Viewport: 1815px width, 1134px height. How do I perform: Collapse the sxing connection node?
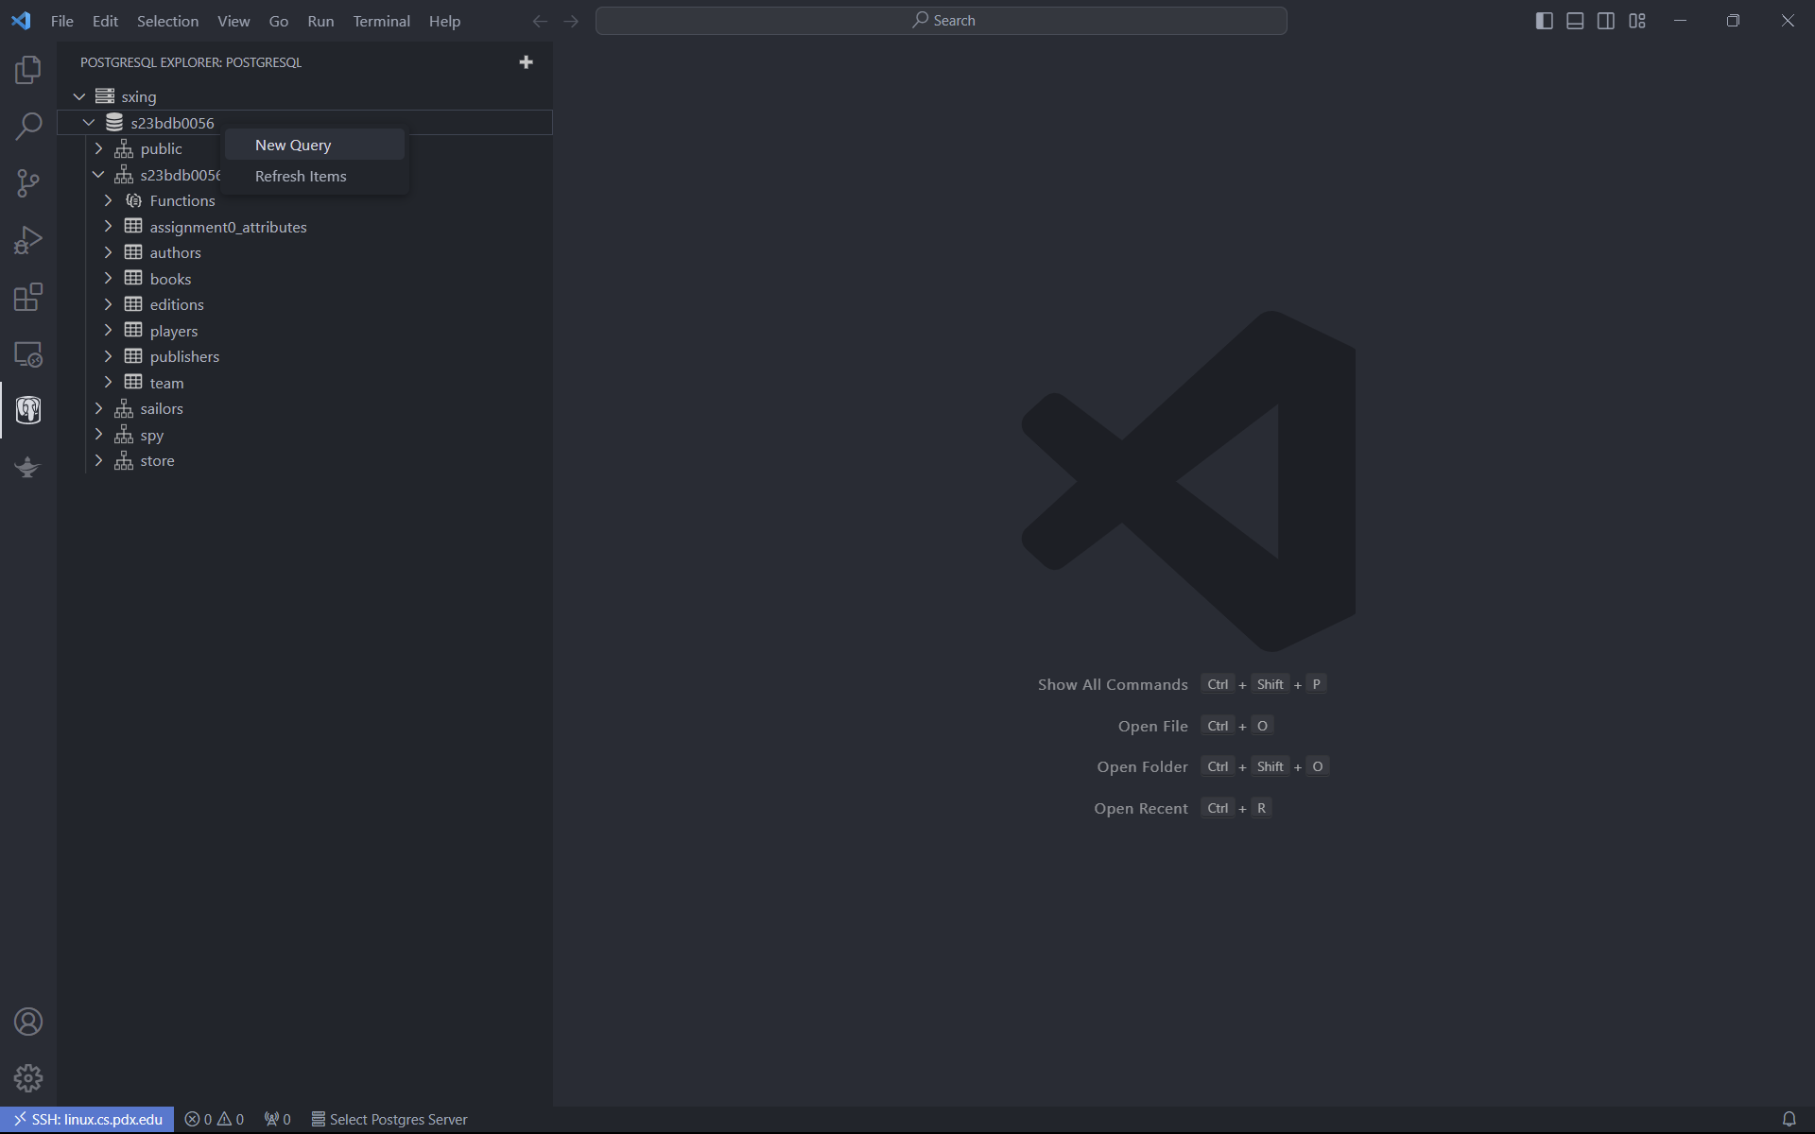pos(79,96)
